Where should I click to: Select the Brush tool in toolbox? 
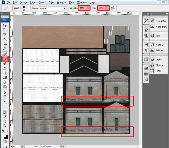tap(5, 59)
